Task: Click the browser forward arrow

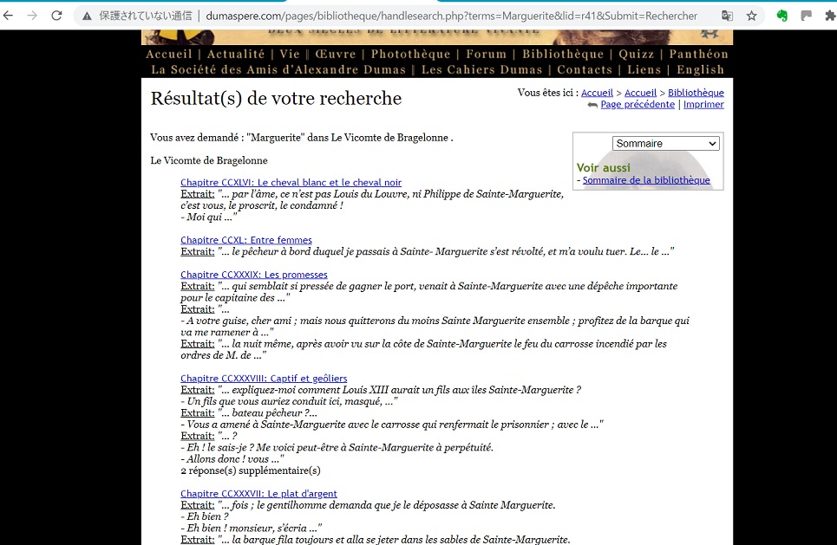Action: [x=32, y=16]
